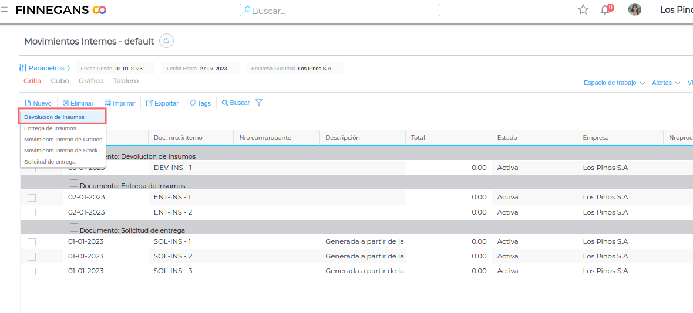The width and height of the screenshot is (693, 313).
Task: Click the Eliminar button
Action: [x=78, y=103]
